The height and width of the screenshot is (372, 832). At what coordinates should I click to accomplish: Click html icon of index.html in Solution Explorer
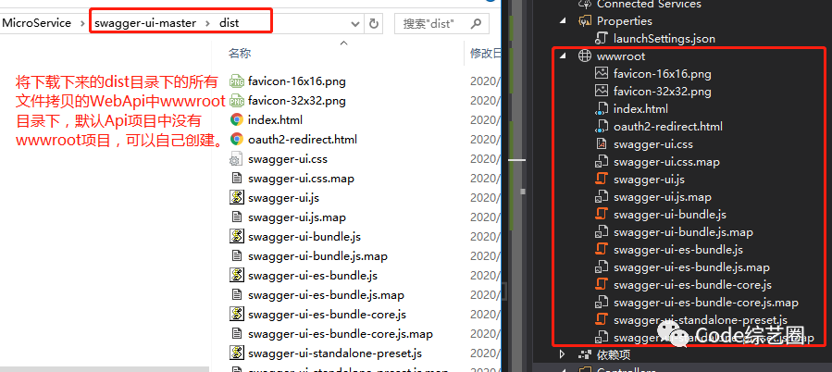pos(602,109)
